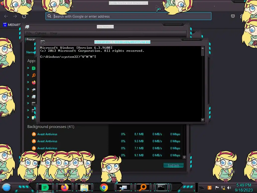This screenshot has width=257, height=193.
Task: Click the '9.1 MB' memory cell
Action: click(x=139, y=155)
